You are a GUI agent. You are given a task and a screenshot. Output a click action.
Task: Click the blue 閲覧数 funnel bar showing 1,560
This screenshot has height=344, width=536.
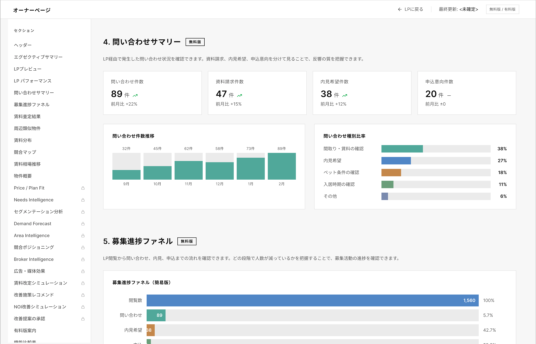(313, 300)
